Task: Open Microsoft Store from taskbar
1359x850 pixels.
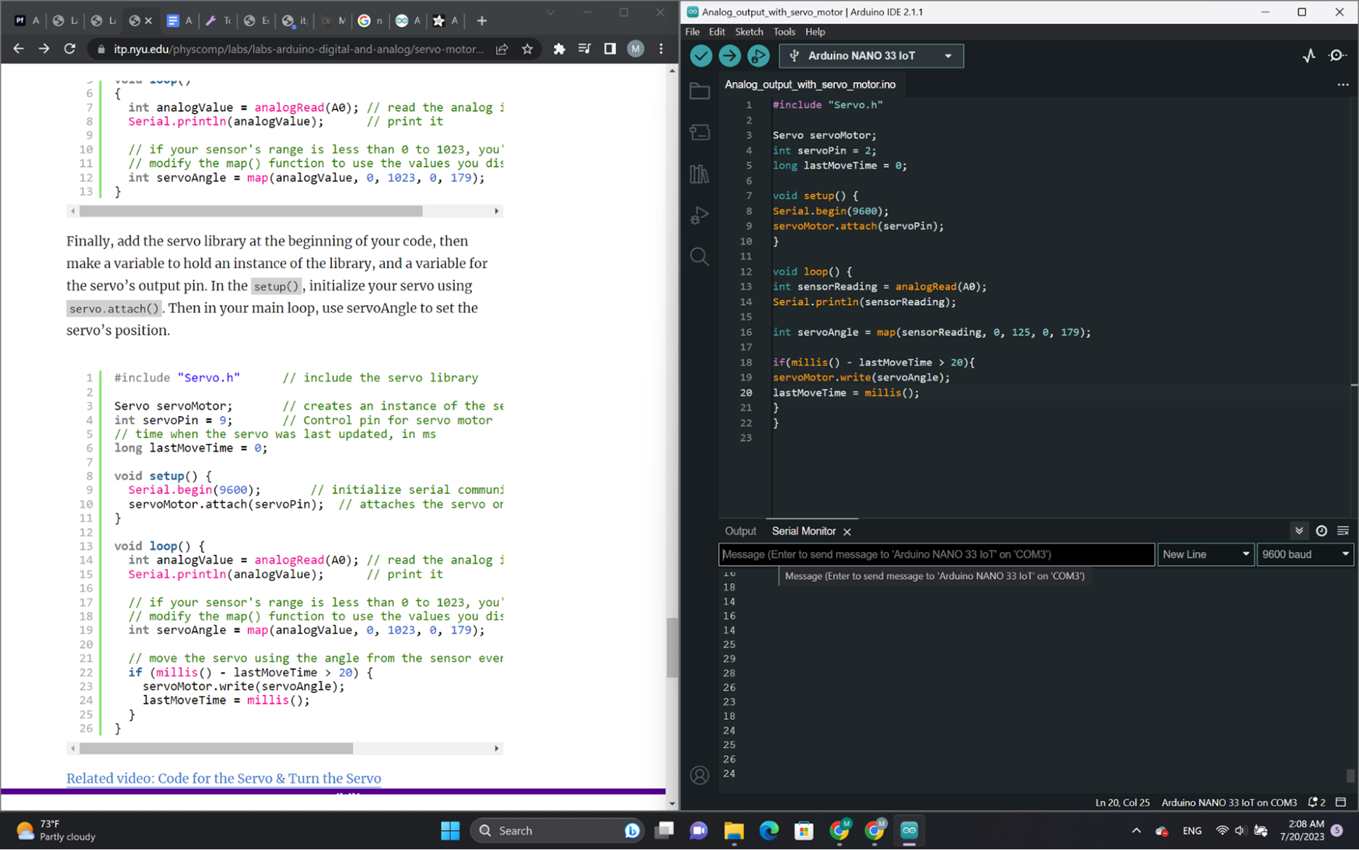Action: coord(804,831)
